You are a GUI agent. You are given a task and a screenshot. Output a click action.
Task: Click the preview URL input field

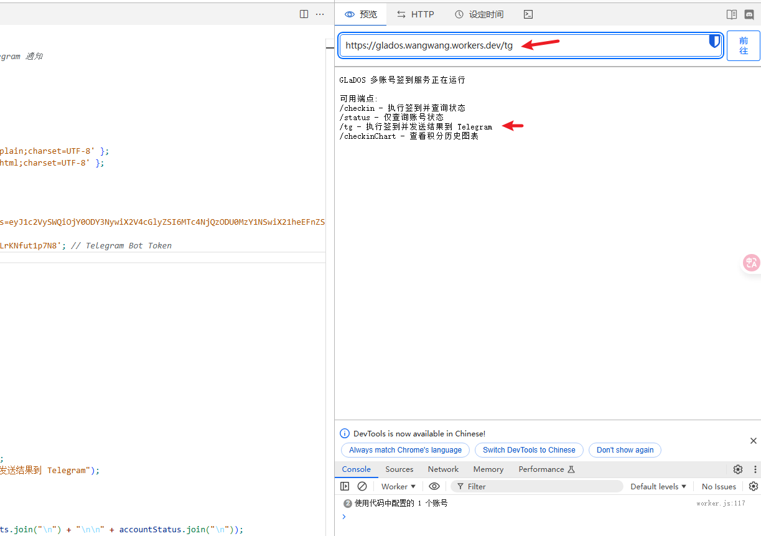tap(531, 45)
